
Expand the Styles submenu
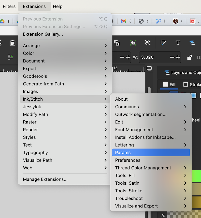(65, 137)
